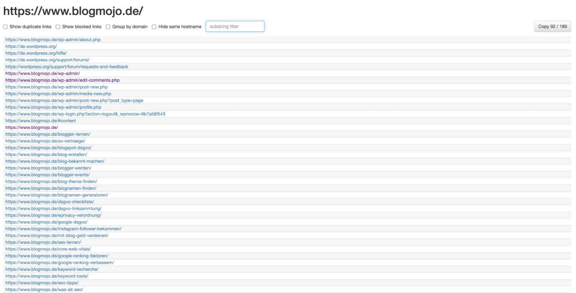Toggle the Show blocked links checkbox
This screenshot has width=576, height=293.
[58, 27]
